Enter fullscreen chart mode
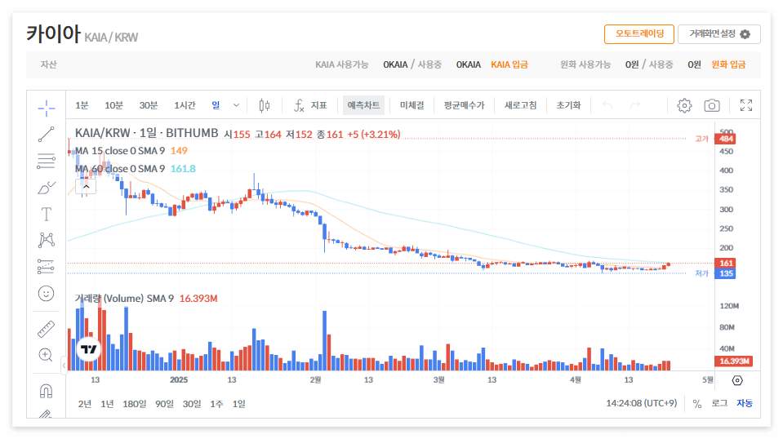783x439 pixels. (x=746, y=105)
